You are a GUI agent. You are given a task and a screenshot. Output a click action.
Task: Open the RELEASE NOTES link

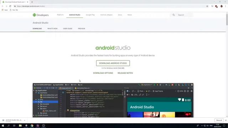pyautogui.click(x=125, y=73)
